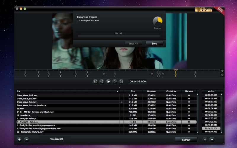
Task: Click the 1.4 GB size cell
Action: point(133,122)
